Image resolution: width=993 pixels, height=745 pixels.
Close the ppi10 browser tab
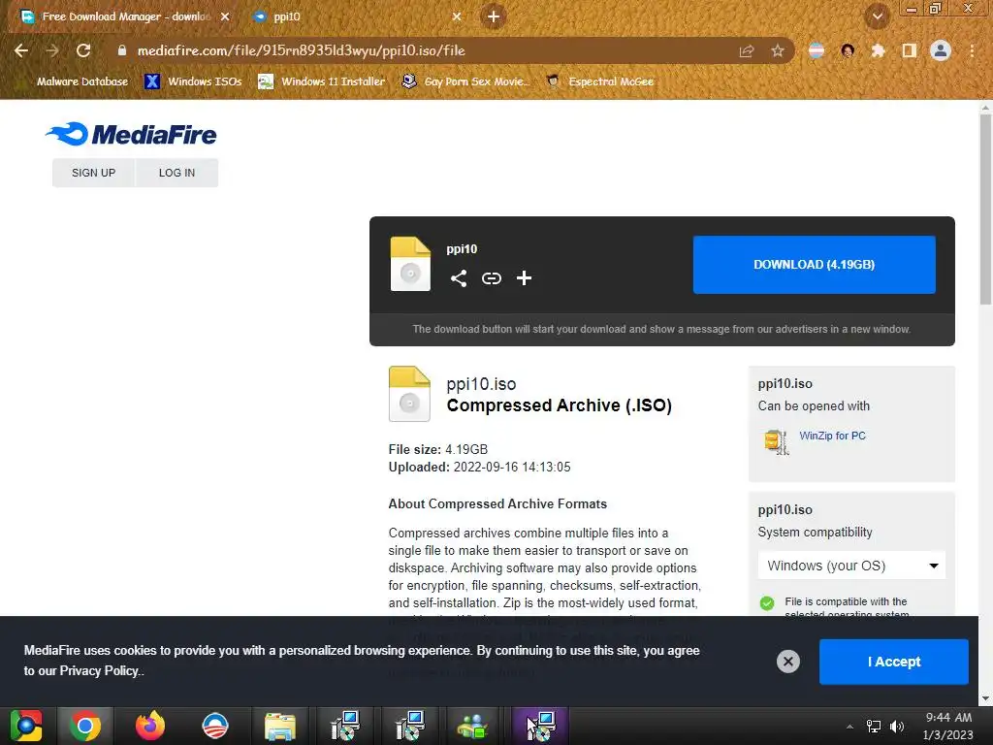pos(457,16)
